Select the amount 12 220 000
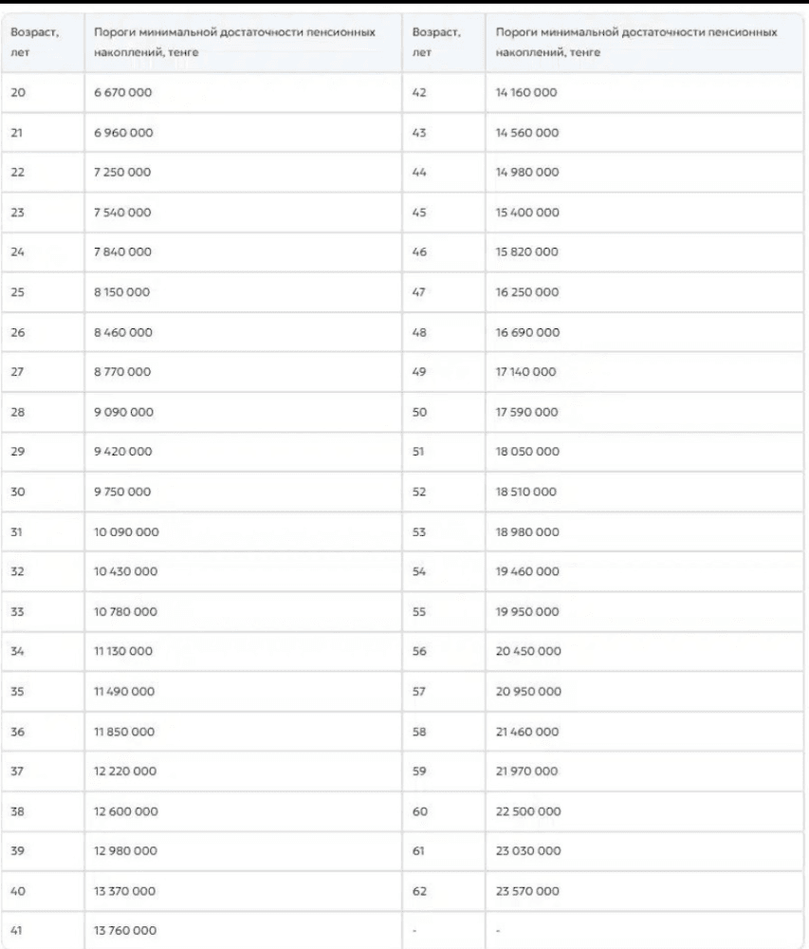The image size is (809, 949). [124, 771]
